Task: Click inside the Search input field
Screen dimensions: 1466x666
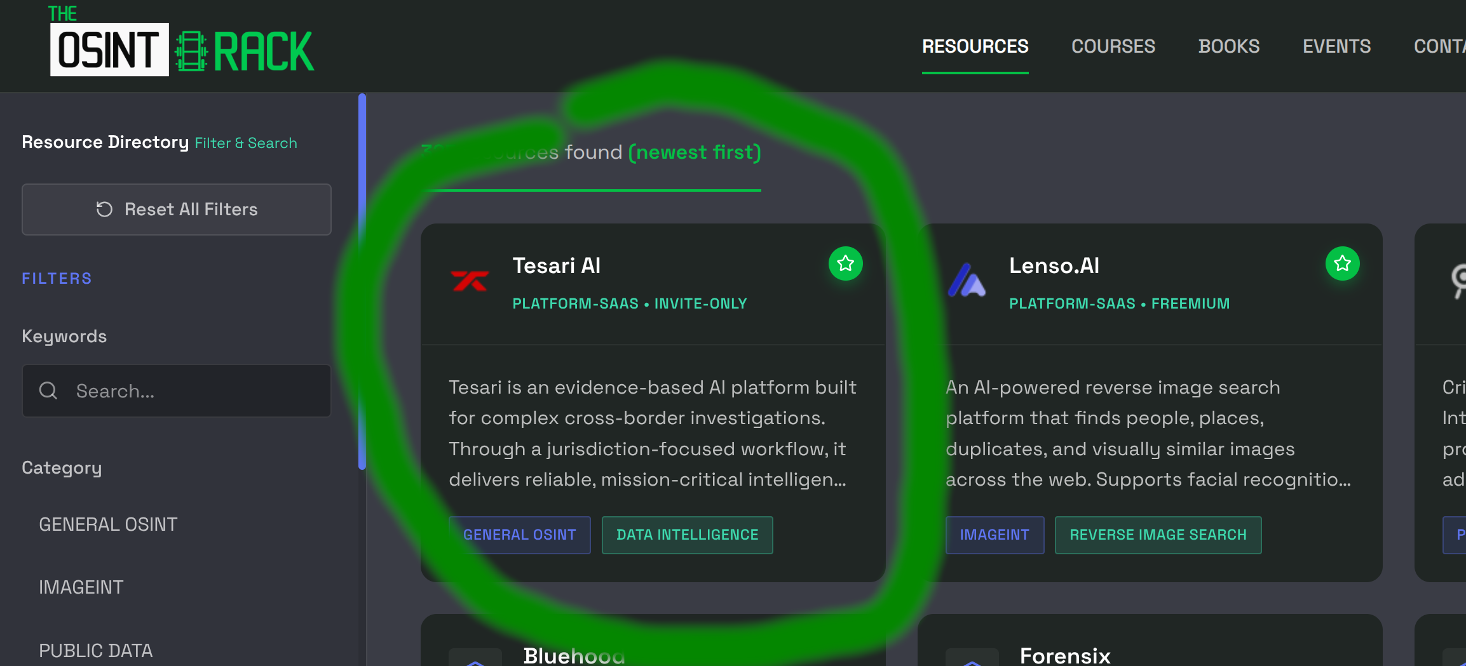Action: tap(178, 390)
